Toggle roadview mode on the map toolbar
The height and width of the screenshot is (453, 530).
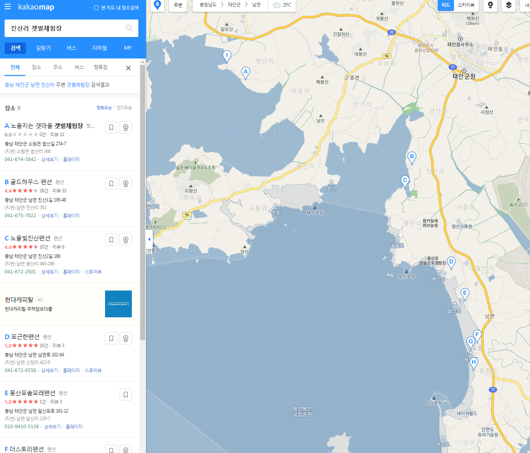(490, 5)
